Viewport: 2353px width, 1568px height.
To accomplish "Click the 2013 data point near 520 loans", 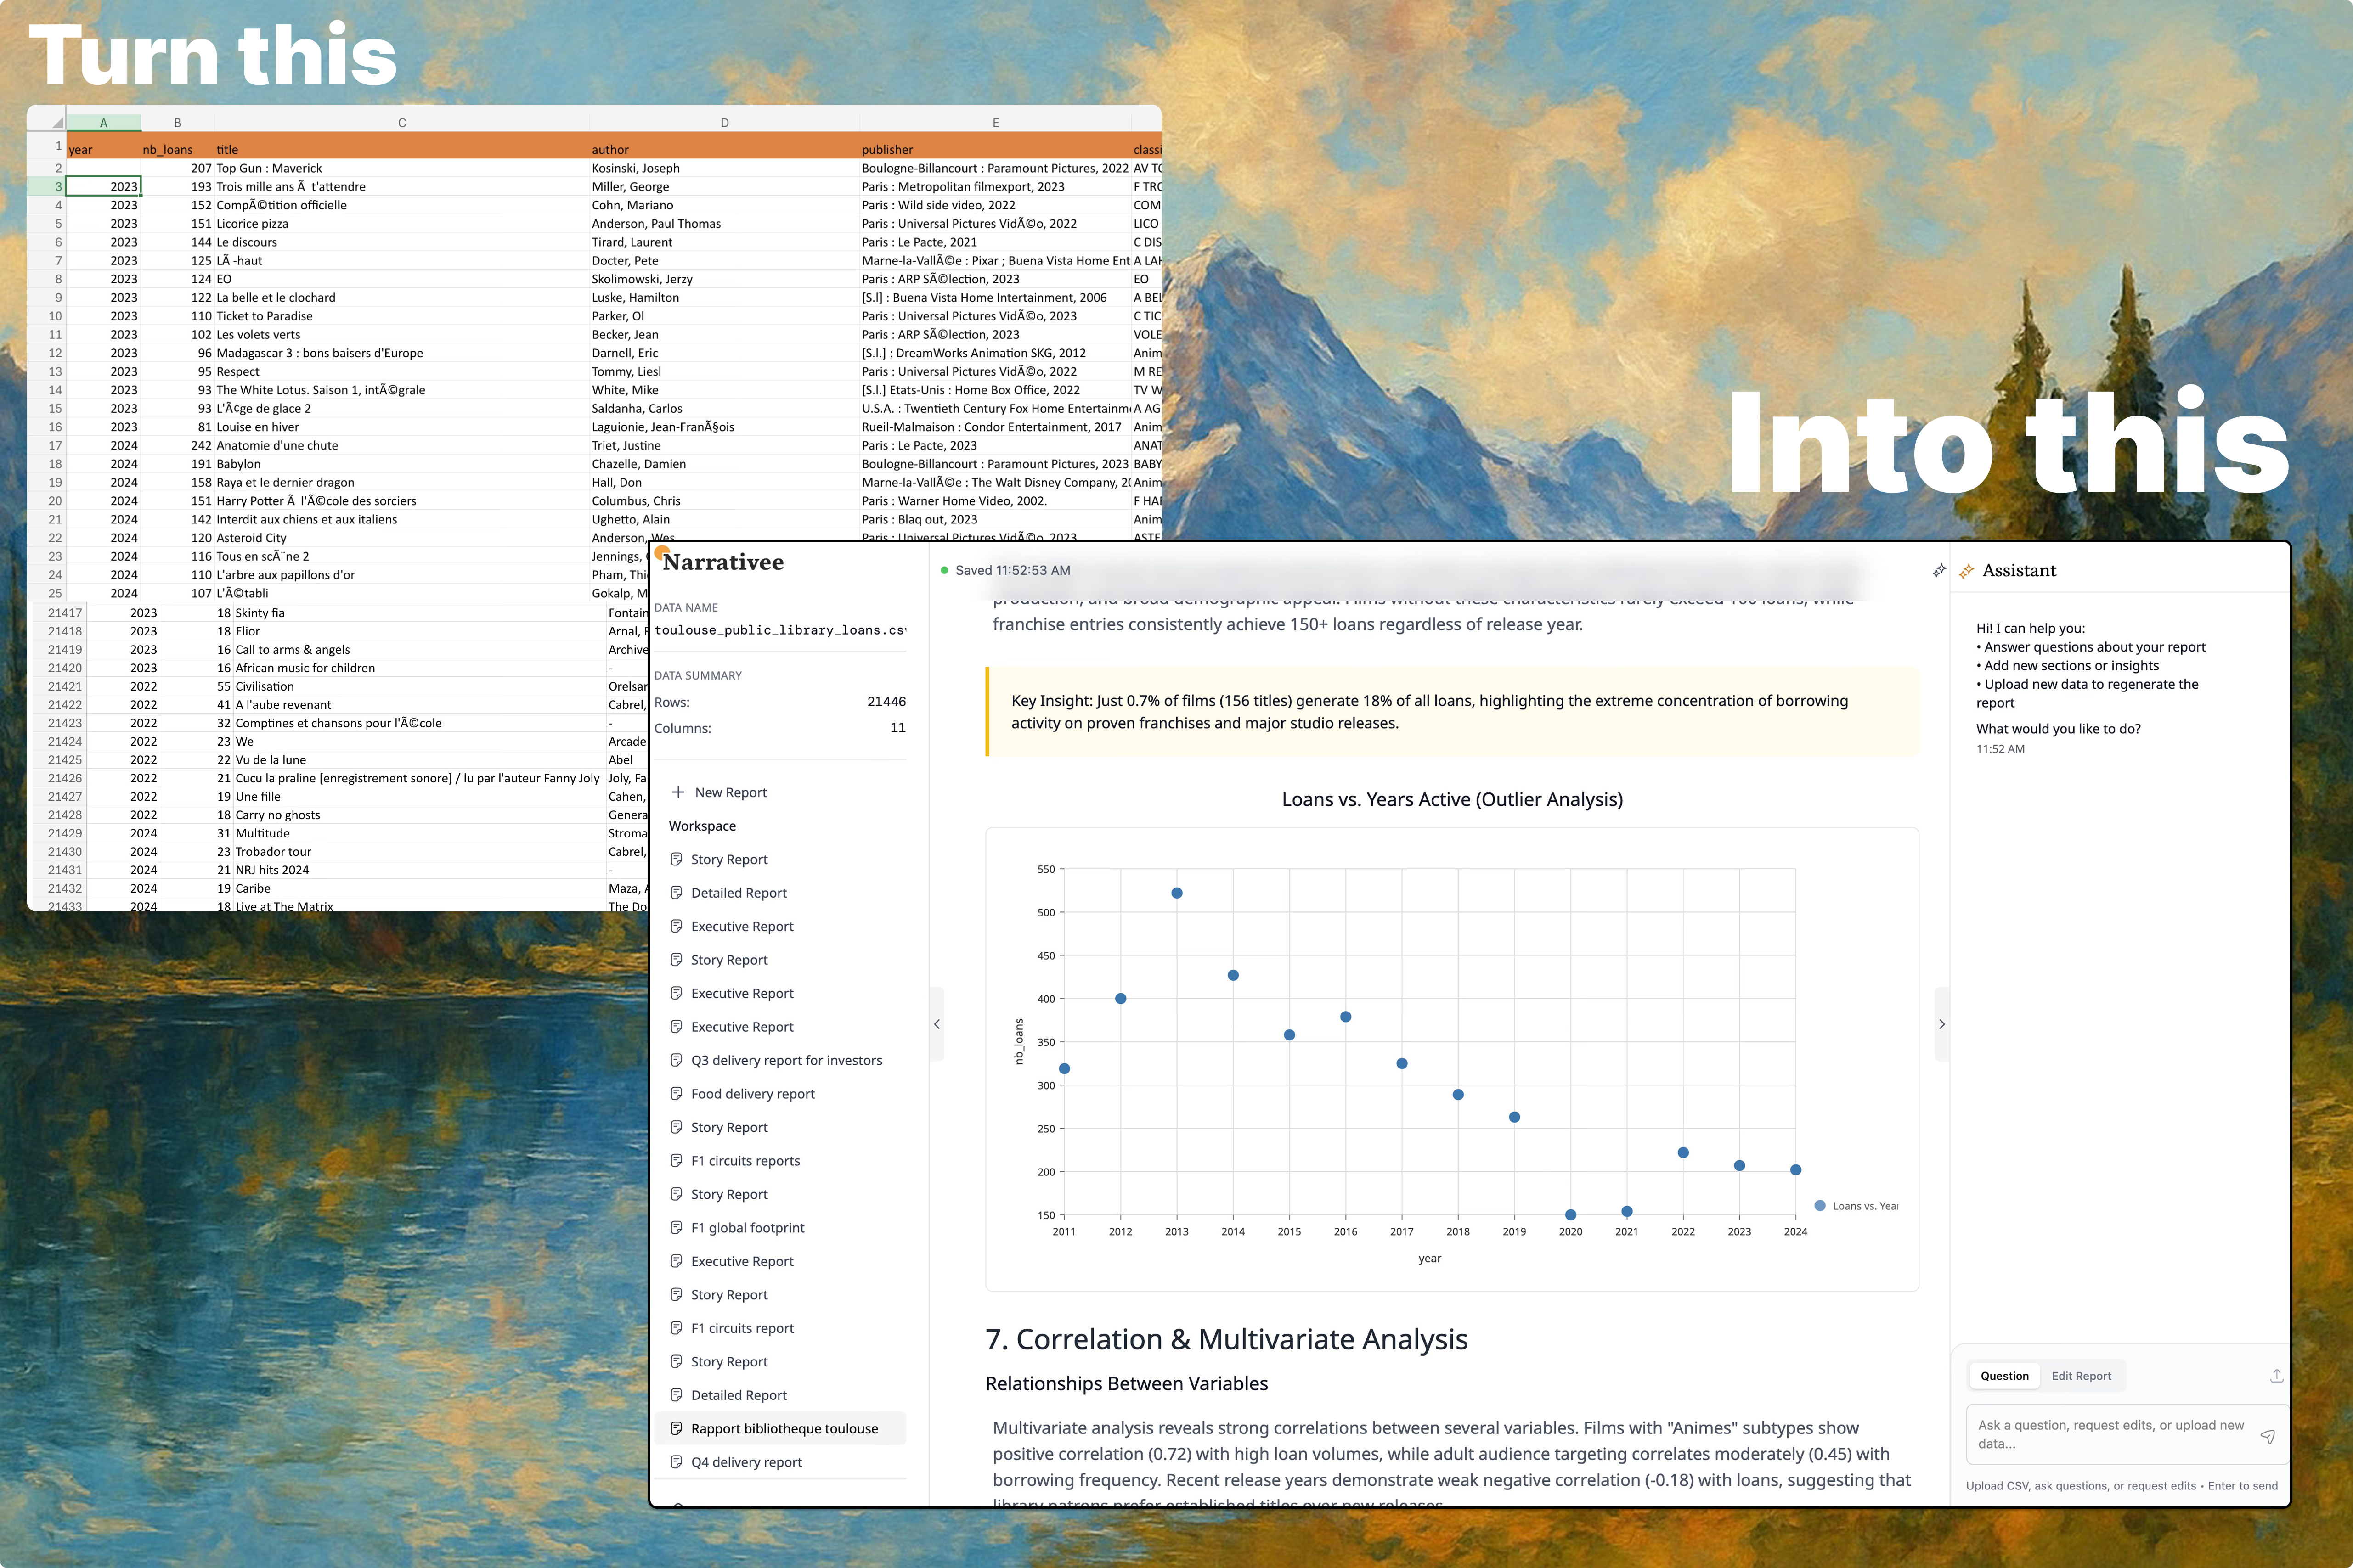I will [1177, 893].
